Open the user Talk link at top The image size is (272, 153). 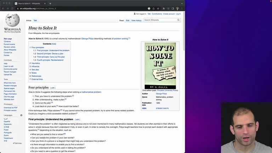(149, 14)
